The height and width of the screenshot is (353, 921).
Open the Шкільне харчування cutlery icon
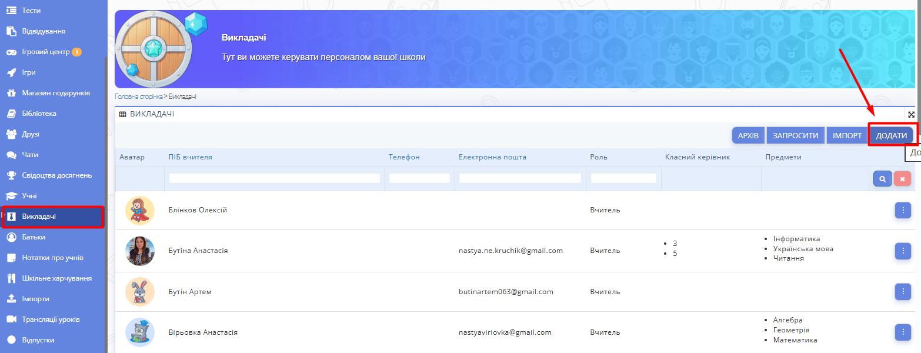[11, 278]
